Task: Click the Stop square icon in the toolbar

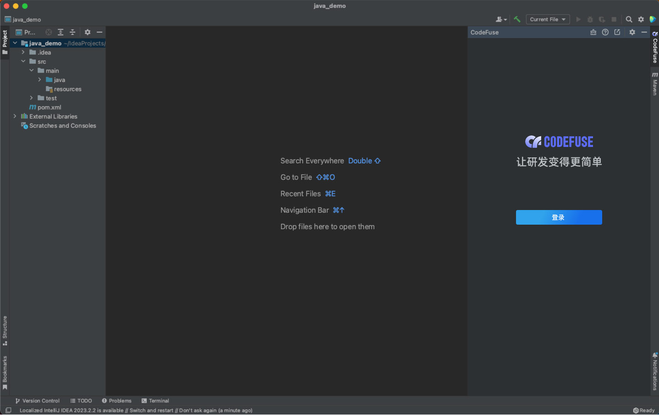Action: pos(614,19)
